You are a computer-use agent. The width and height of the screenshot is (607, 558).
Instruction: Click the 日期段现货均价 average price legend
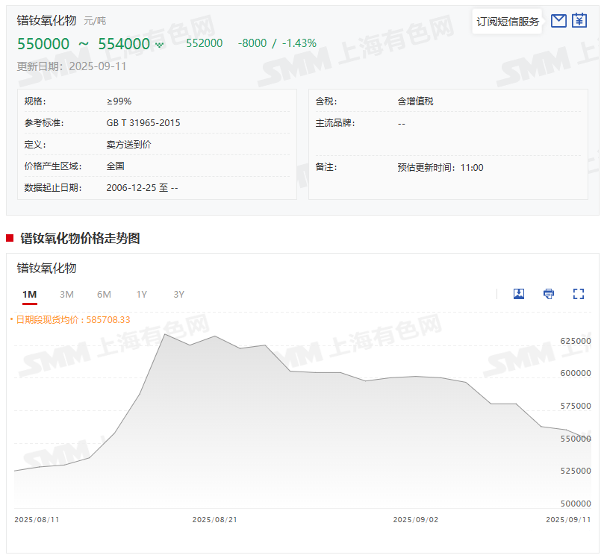click(72, 319)
